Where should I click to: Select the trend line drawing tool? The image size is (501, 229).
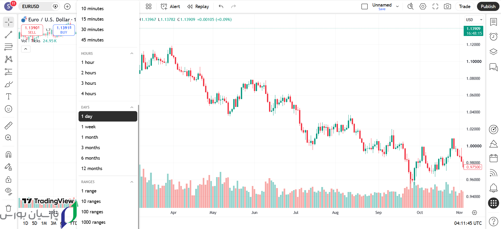coord(8,34)
